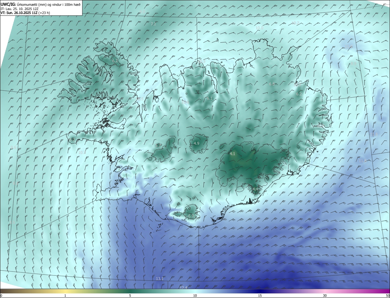Click the 4.4 value near the southeast coast
The image size is (390, 298).
[x=255, y=189]
